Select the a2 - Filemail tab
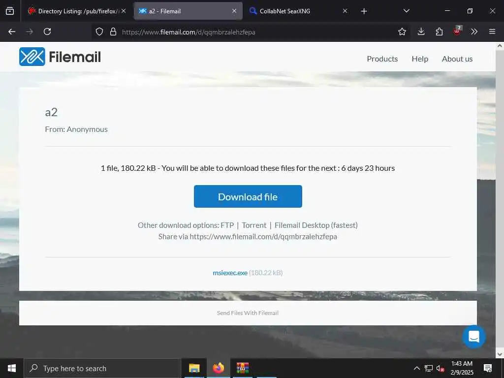Screen dimensions: 504x378 pyautogui.click(x=188, y=11)
